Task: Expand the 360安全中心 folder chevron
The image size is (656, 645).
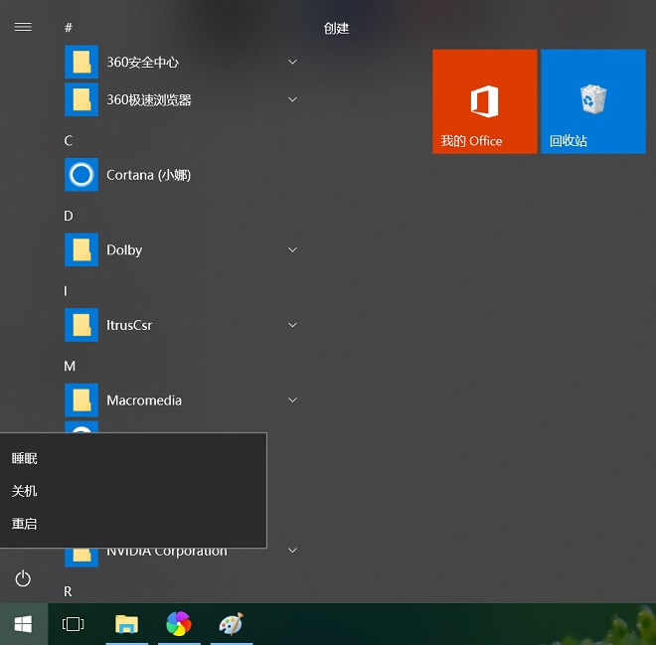Action: [292, 62]
